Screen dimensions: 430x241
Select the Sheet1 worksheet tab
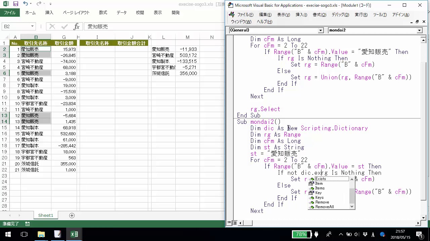[x=45, y=216]
